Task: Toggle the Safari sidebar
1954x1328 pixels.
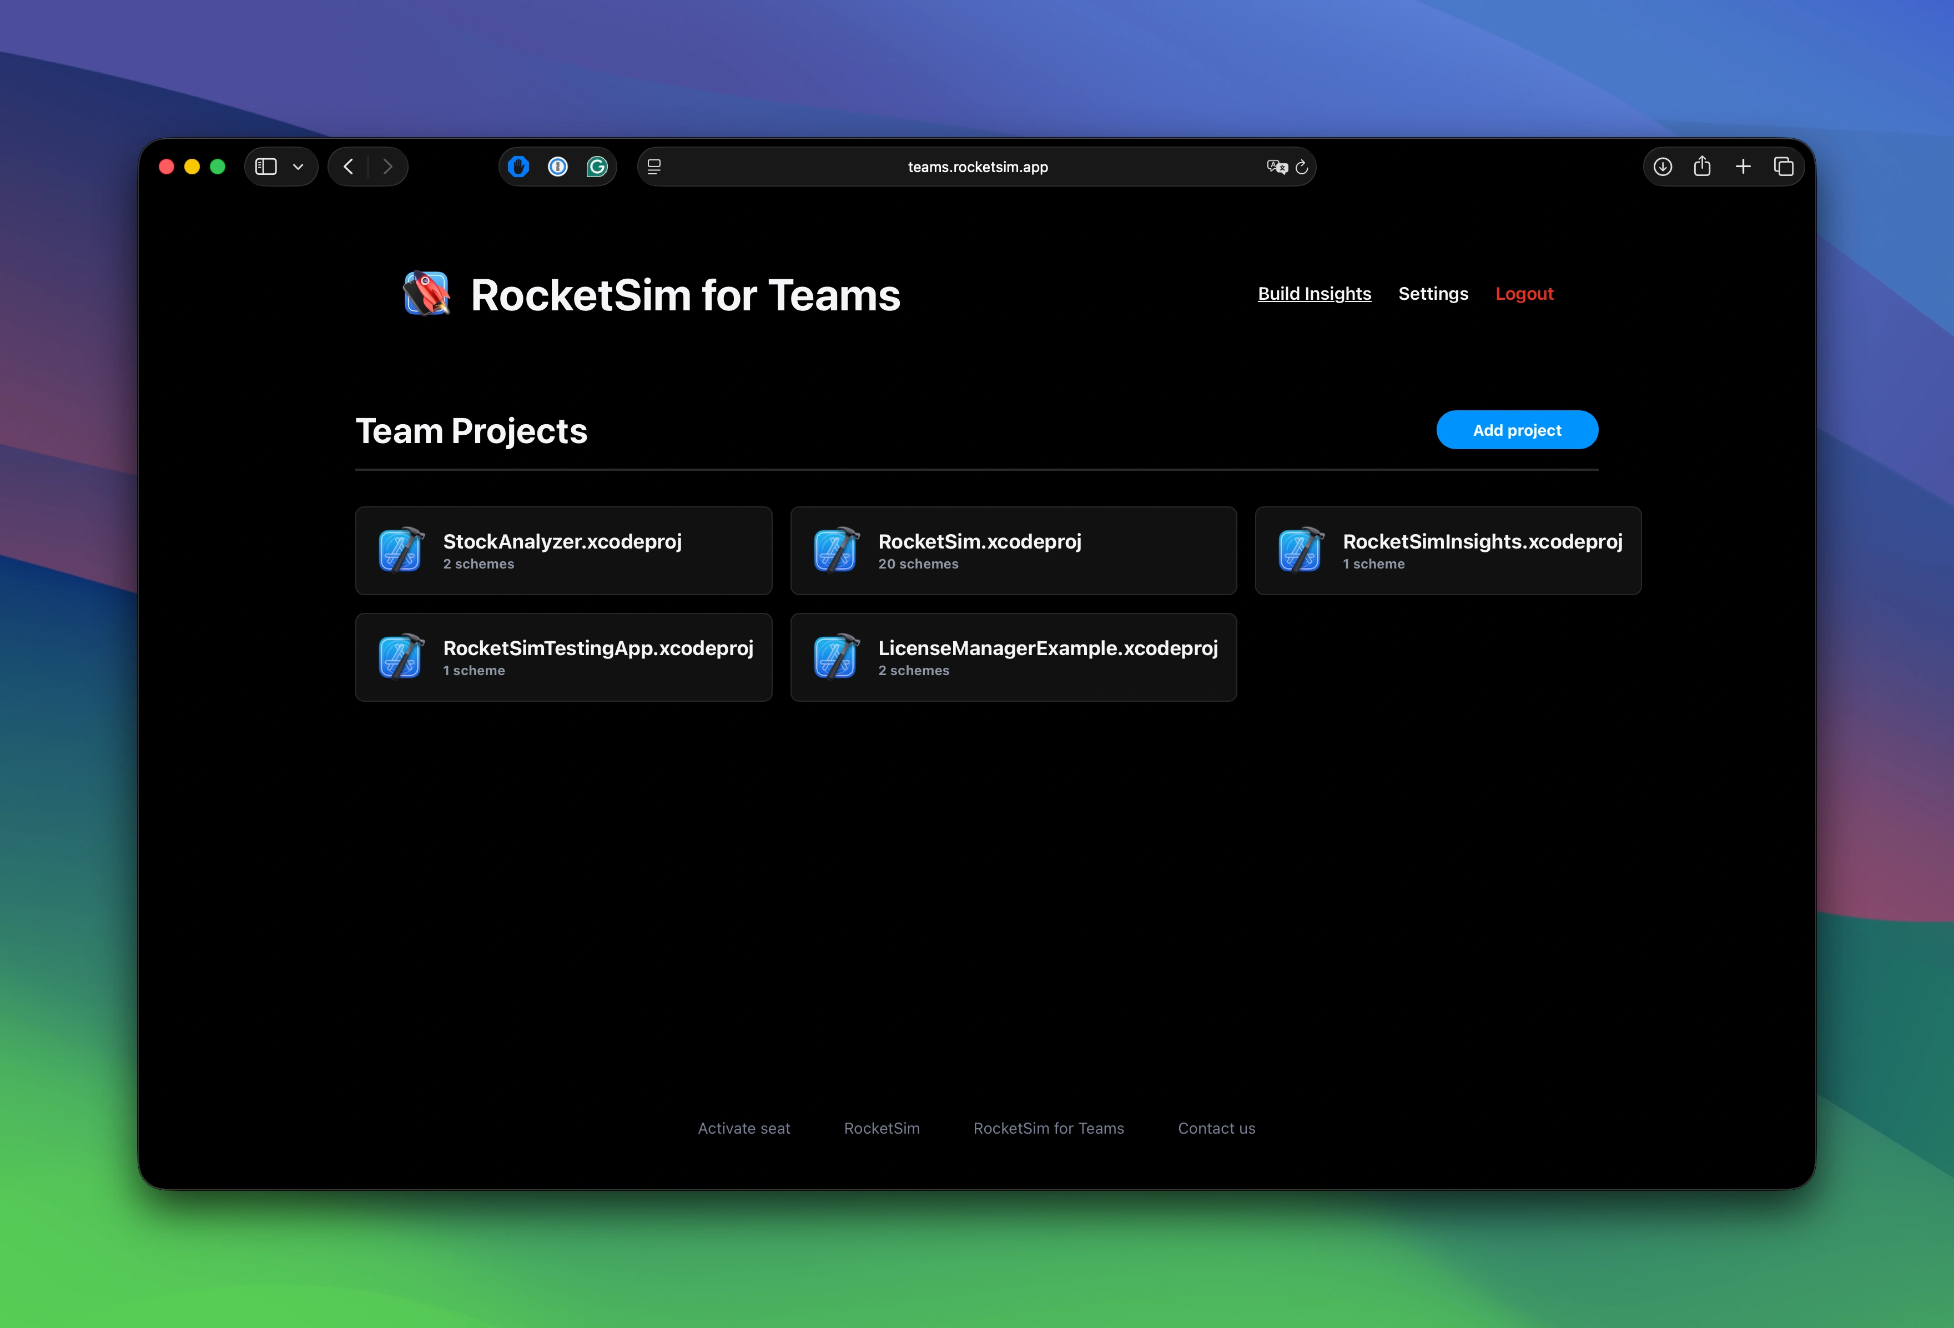Action: pyautogui.click(x=266, y=167)
